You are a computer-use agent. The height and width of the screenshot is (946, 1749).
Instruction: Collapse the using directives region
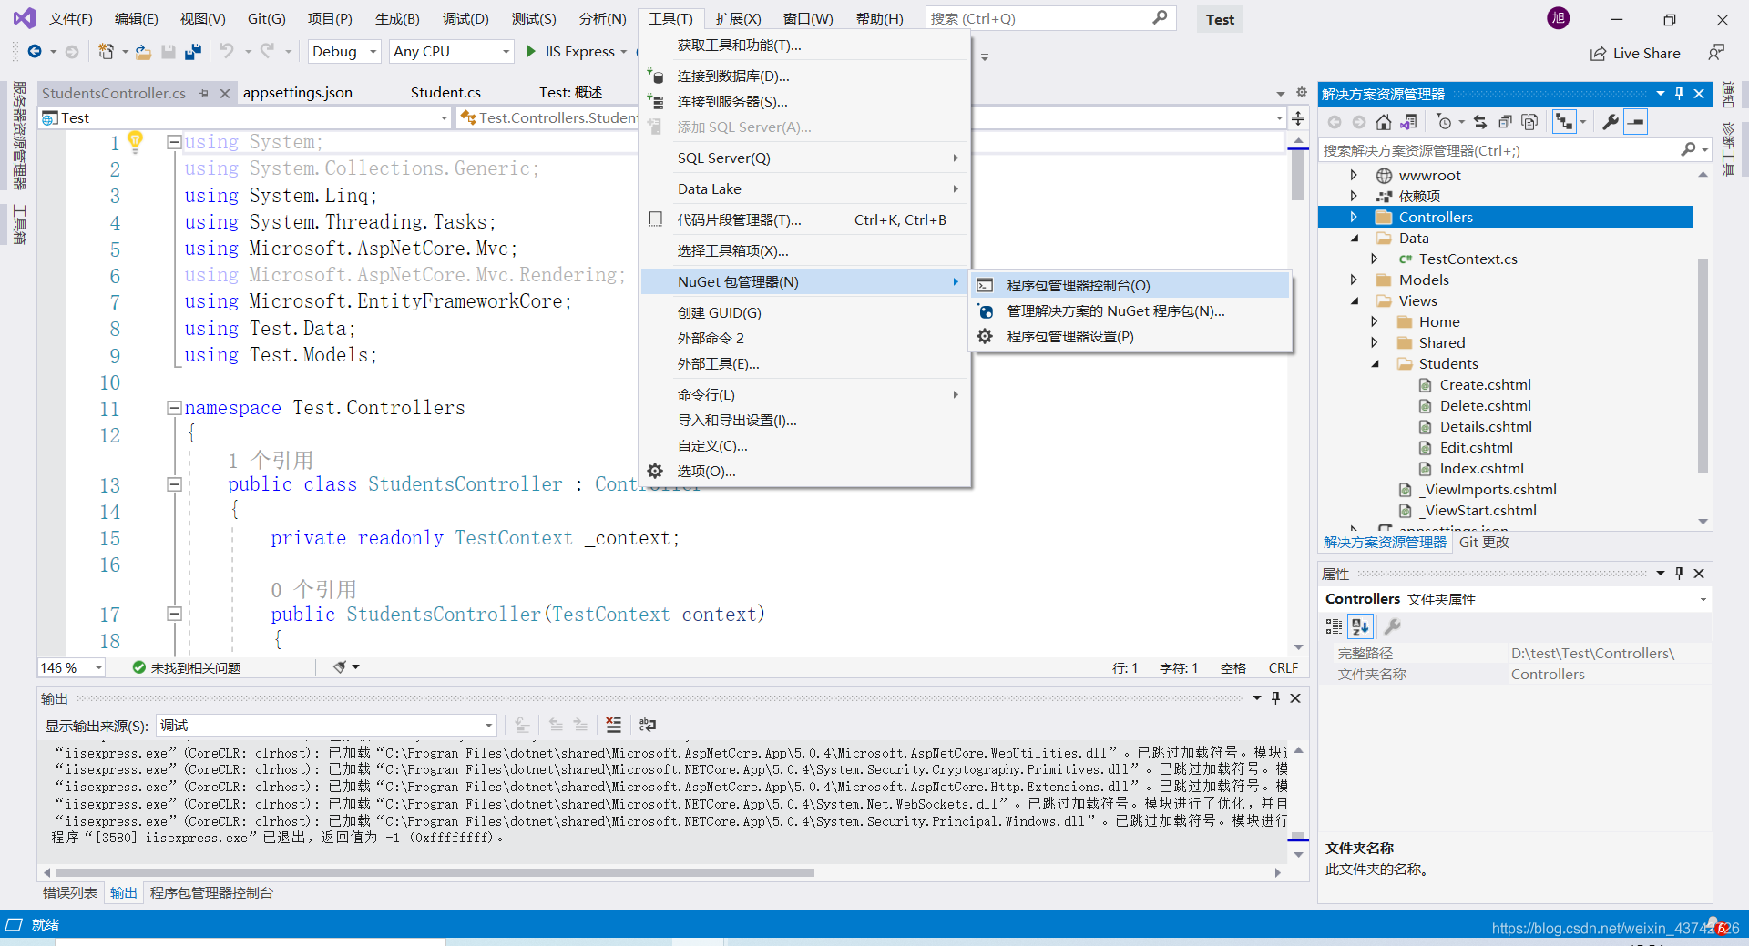coord(174,142)
